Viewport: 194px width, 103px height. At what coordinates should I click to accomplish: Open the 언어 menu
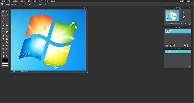coord(46,1)
